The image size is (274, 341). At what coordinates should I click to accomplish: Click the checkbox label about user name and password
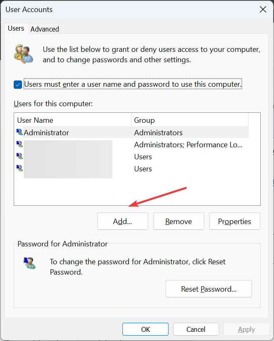coord(133,84)
